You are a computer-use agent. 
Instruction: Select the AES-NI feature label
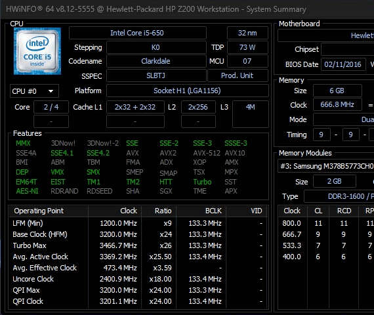pos(27,191)
